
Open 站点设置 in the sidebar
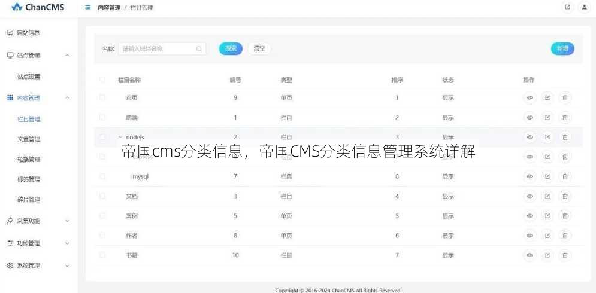[29, 77]
